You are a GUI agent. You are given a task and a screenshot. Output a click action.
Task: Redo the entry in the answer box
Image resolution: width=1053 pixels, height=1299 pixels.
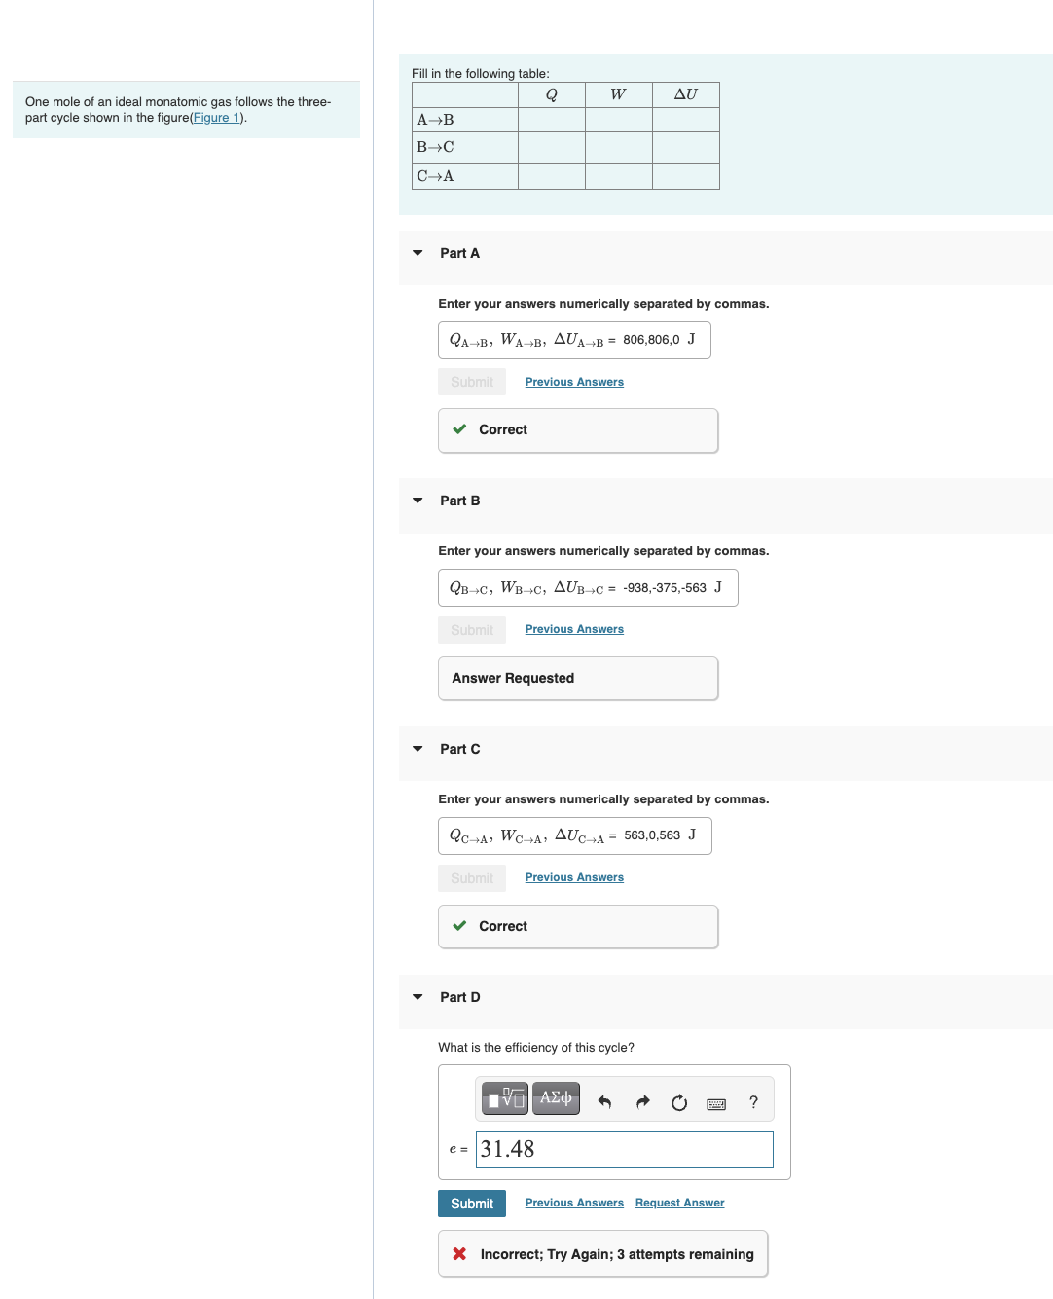642,1101
